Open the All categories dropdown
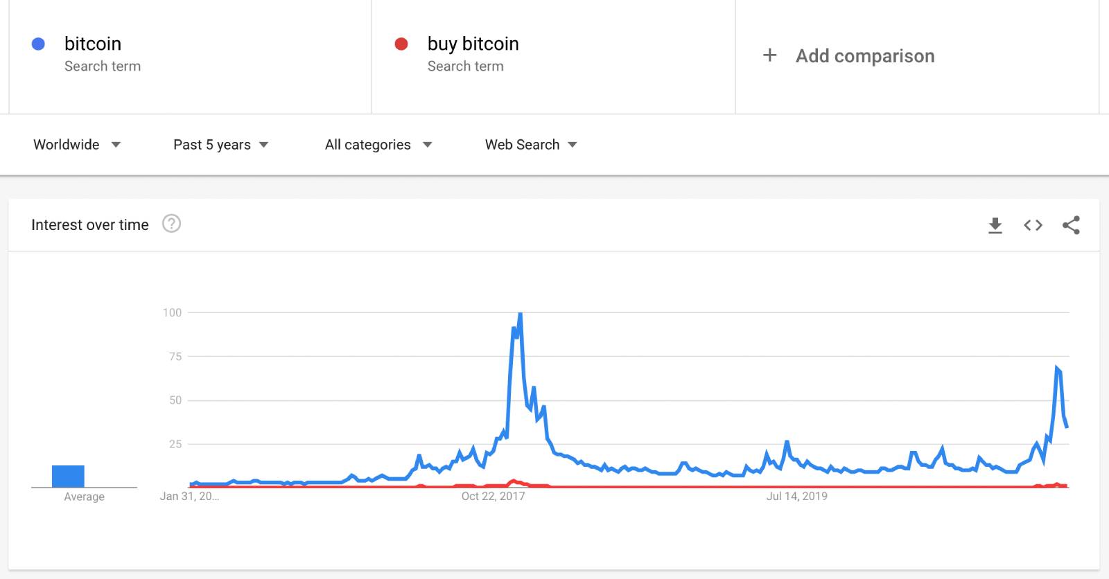Image resolution: width=1109 pixels, height=579 pixels. pos(378,145)
